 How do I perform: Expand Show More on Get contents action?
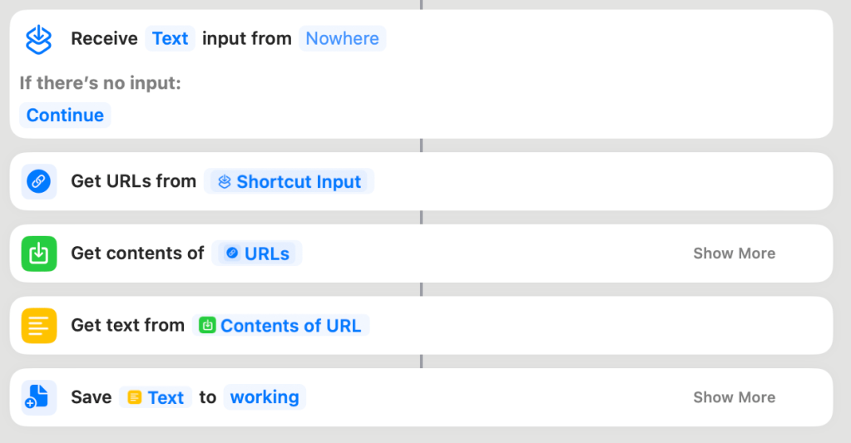734,253
